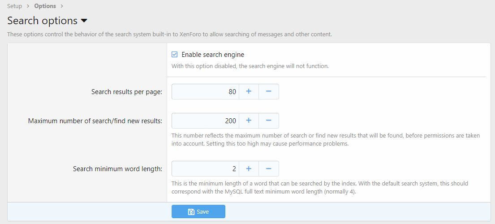
Task: Click the maximum results field showing 200
Action: click(205, 121)
